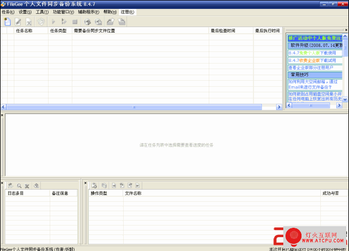The width and height of the screenshot is (349, 251).
Task: Click the 文件名称 column header
Action: (221, 194)
